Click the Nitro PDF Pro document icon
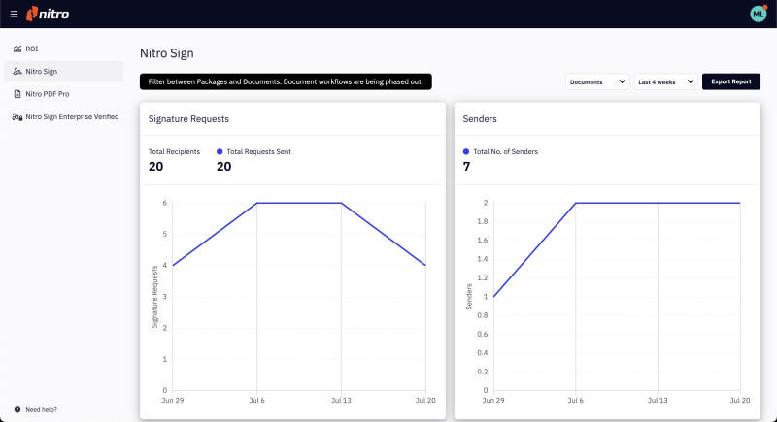 click(17, 94)
